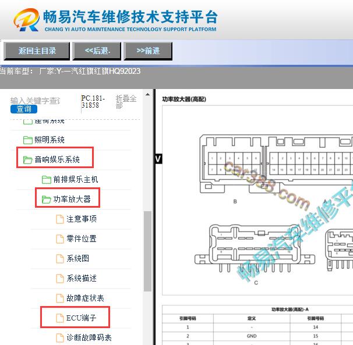Click the ECU端子 document icon

[59, 318]
